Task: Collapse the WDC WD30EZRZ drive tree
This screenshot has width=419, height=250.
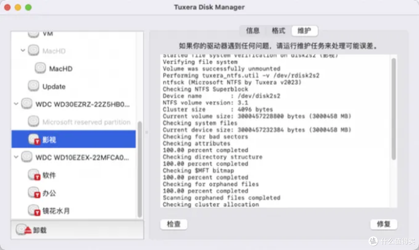Action: tap(16, 103)
